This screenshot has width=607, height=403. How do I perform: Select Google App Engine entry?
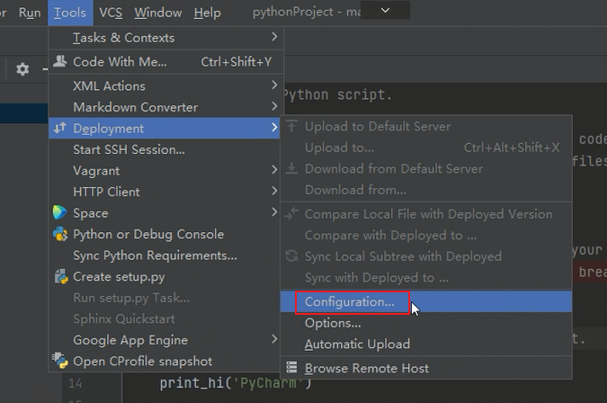pyautogui.click(x=165, y=340)
